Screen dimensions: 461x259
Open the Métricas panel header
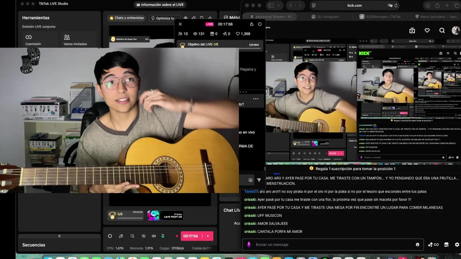(x=232, y=17)
